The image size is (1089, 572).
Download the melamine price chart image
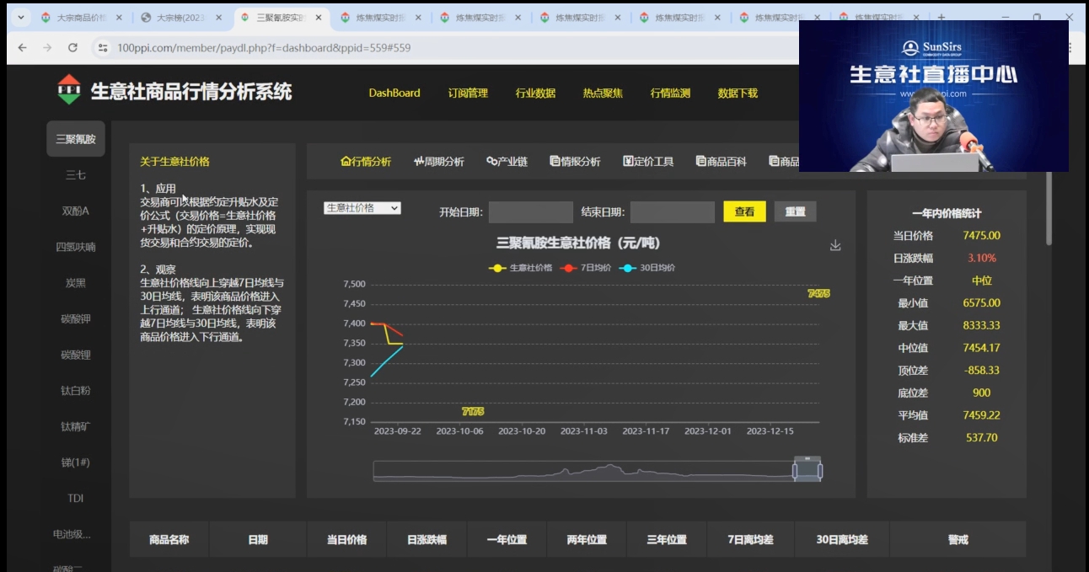tap(835, 245)
